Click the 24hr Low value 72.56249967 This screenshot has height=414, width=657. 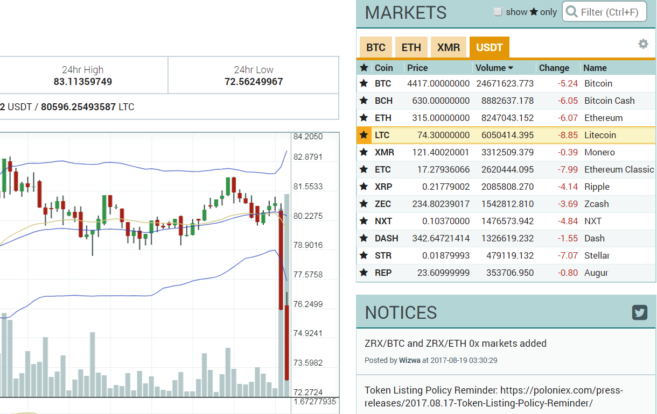[x=254, y=82]
